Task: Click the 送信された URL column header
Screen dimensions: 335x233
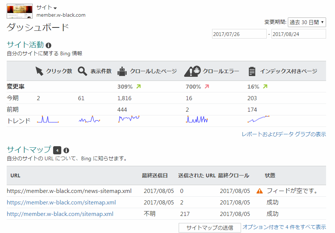Action: tap(197, 175)
